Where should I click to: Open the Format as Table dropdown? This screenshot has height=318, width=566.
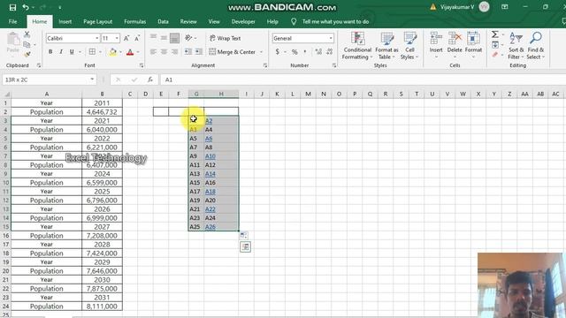386,46
